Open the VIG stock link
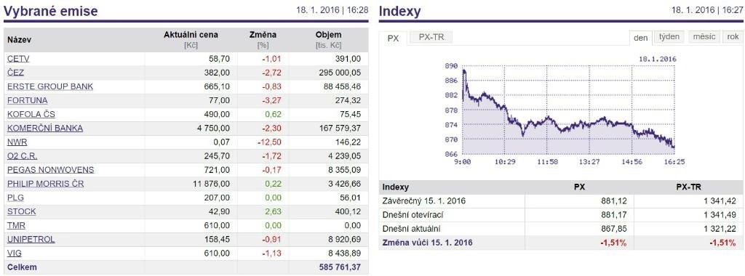This screenshot has height=276, width=745. coord(15,253)
